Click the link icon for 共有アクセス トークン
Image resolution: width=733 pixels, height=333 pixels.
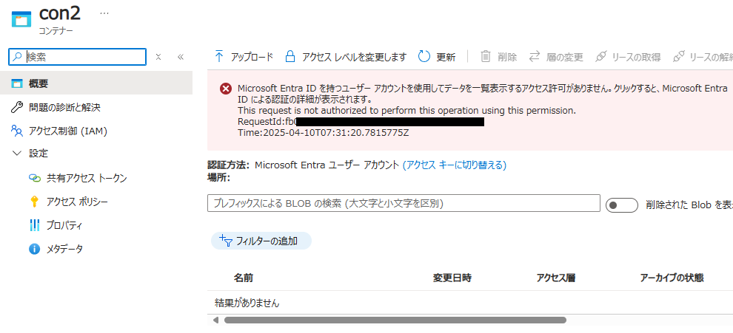coord(35,178)
